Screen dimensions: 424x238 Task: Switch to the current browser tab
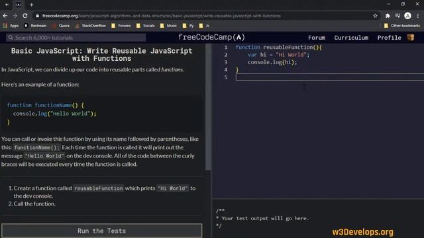coord(19,5)
